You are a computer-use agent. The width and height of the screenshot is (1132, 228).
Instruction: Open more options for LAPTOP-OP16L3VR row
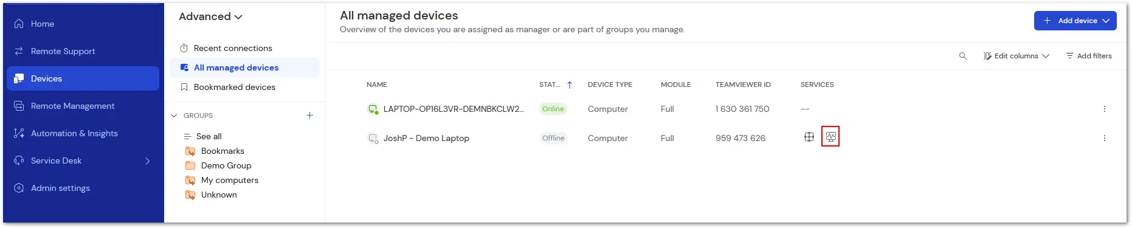[1104, 109]
